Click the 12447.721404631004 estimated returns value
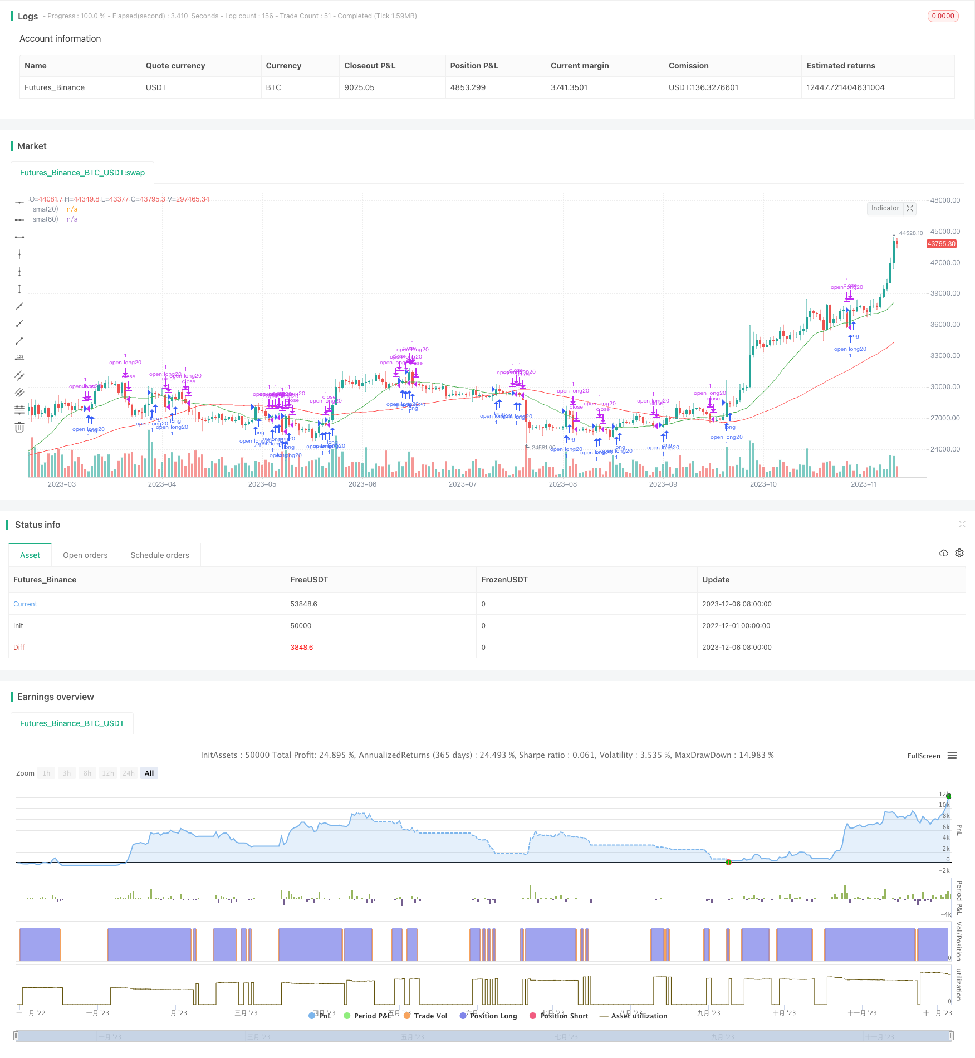The height and width of the screenshot is (1058, 975). [845, 87]
